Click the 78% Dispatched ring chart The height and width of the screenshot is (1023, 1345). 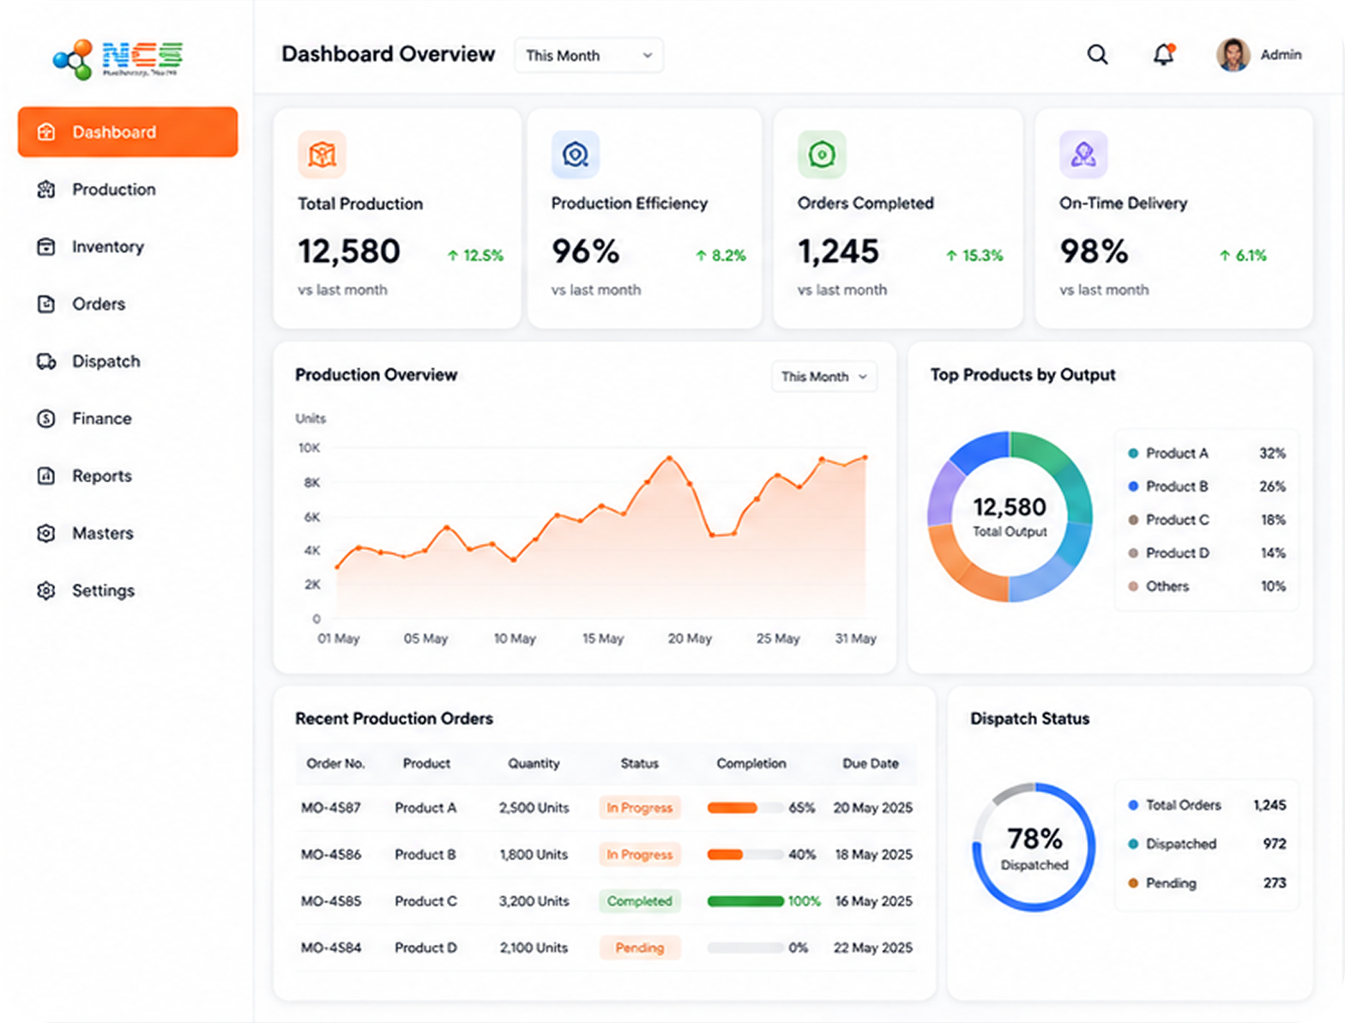(x=1034, y=847)
